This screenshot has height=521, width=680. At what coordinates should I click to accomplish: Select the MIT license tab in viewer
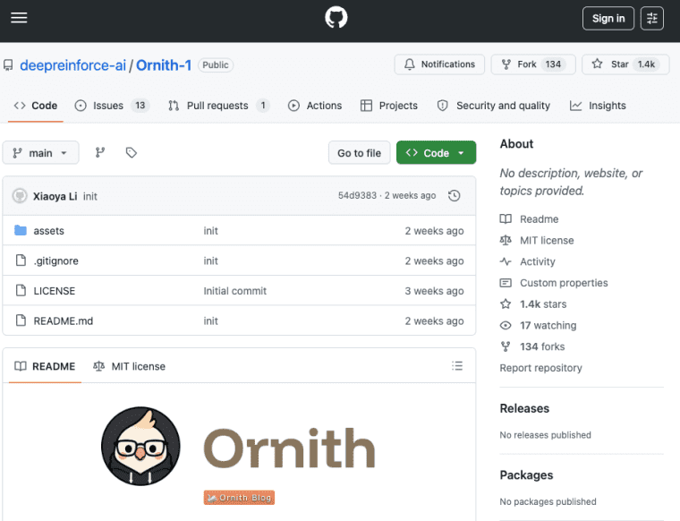tap(129, 366)
